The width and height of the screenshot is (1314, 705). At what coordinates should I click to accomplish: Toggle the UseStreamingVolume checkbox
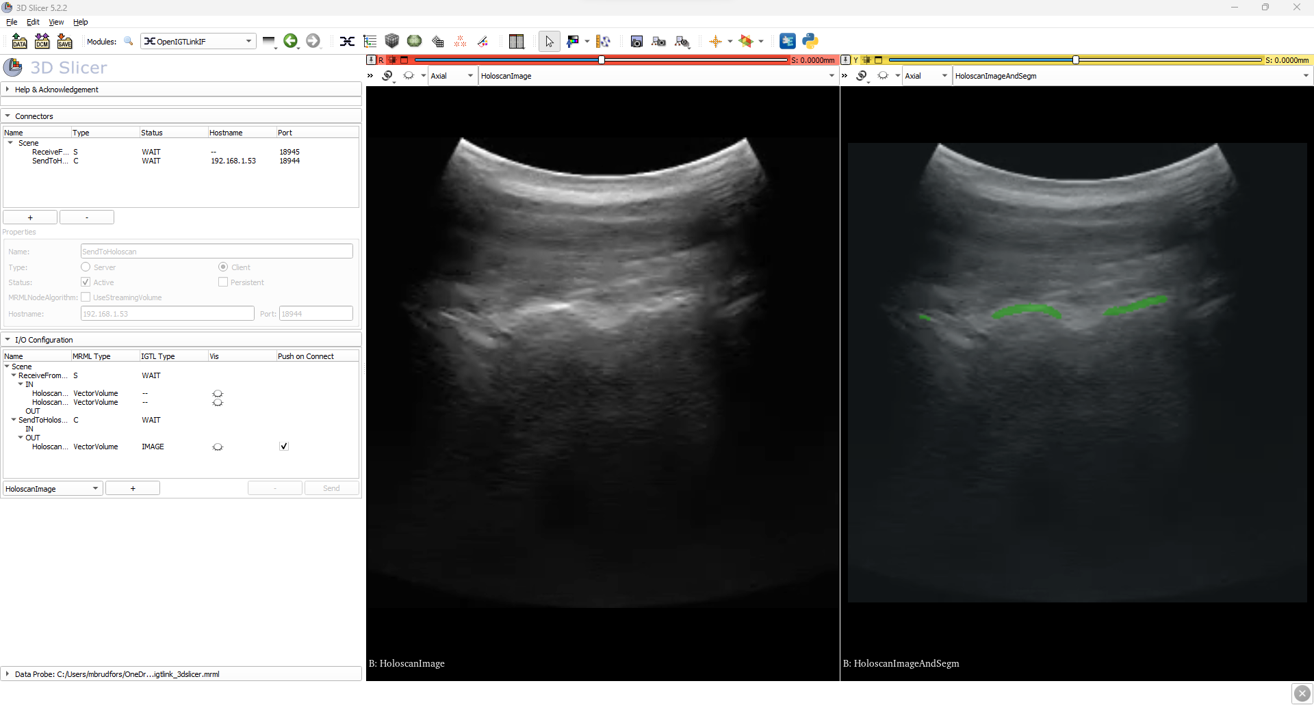(86, 297)
